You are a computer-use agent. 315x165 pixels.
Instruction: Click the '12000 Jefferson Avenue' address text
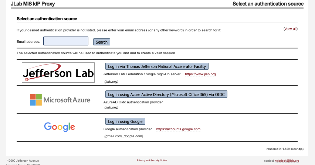tap(23, 161)
